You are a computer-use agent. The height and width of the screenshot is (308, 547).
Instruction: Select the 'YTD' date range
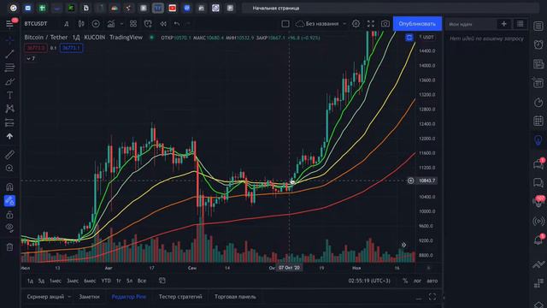click(x=106, y=281)
